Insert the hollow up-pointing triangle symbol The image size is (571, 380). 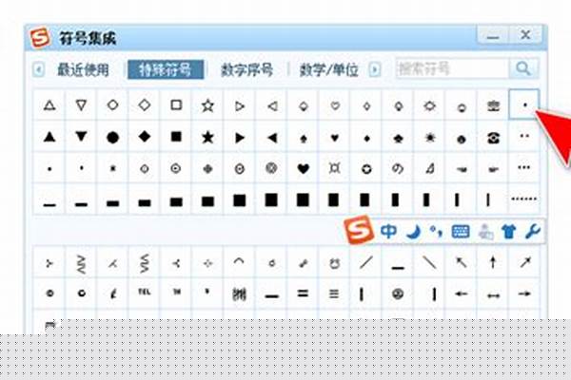49,105
